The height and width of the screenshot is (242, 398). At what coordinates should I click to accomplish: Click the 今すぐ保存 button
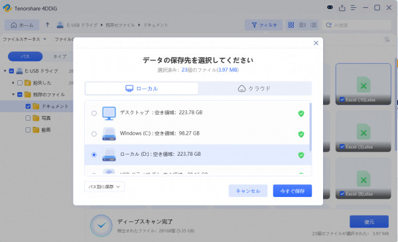point(293,191)
